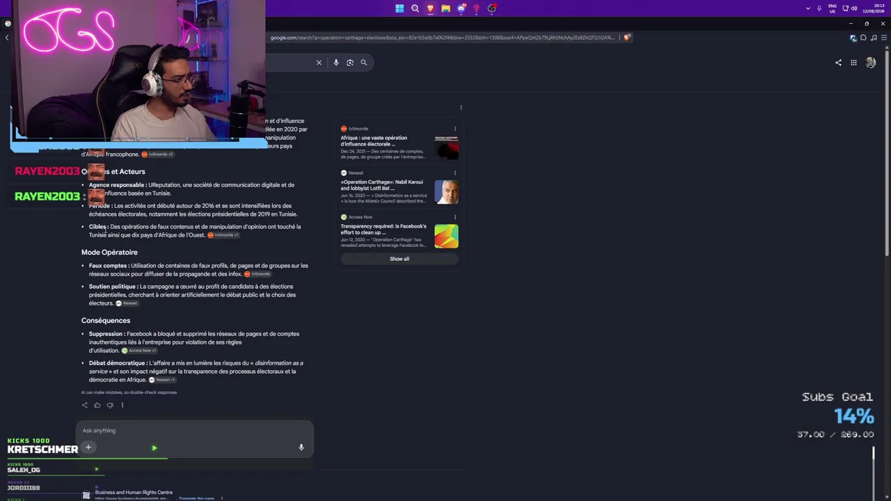Open Business and Human Rights Centre result

pyautogui.click(x=134, y=493)
